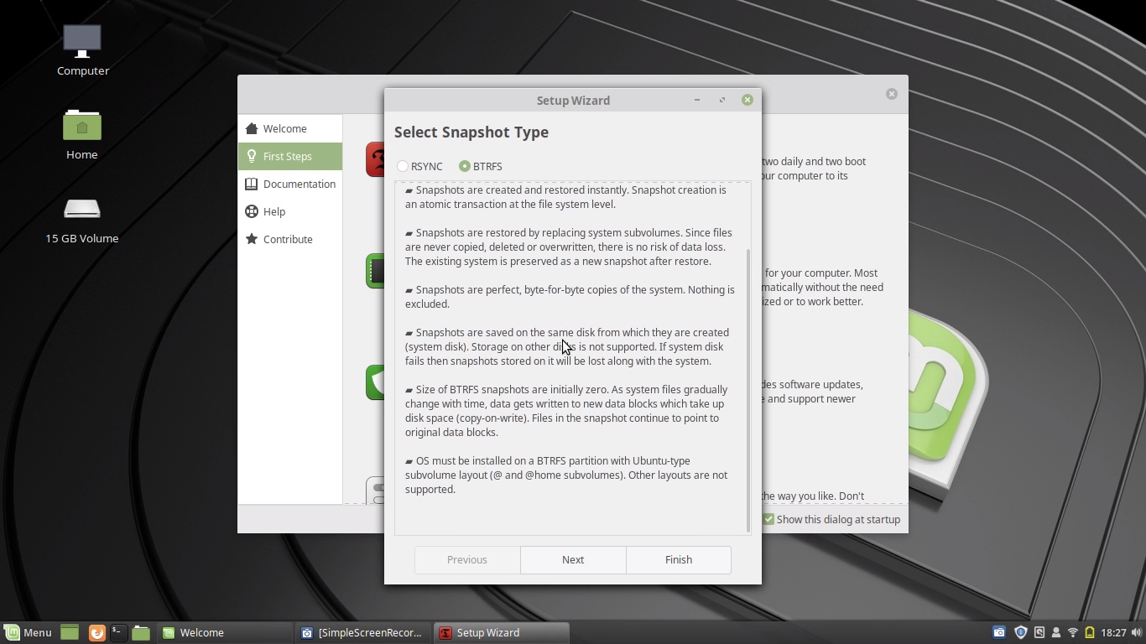Viewport: 1146px width, 644px height.
Task: Switch to SimpleScreenRecorder taskbar window
Action: click(x=364, y=632)
